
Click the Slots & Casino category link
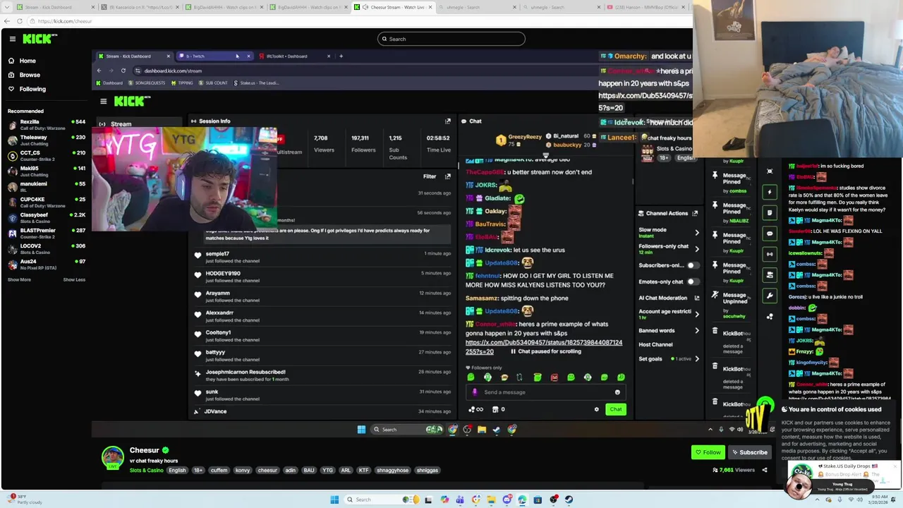pos(147,471)
